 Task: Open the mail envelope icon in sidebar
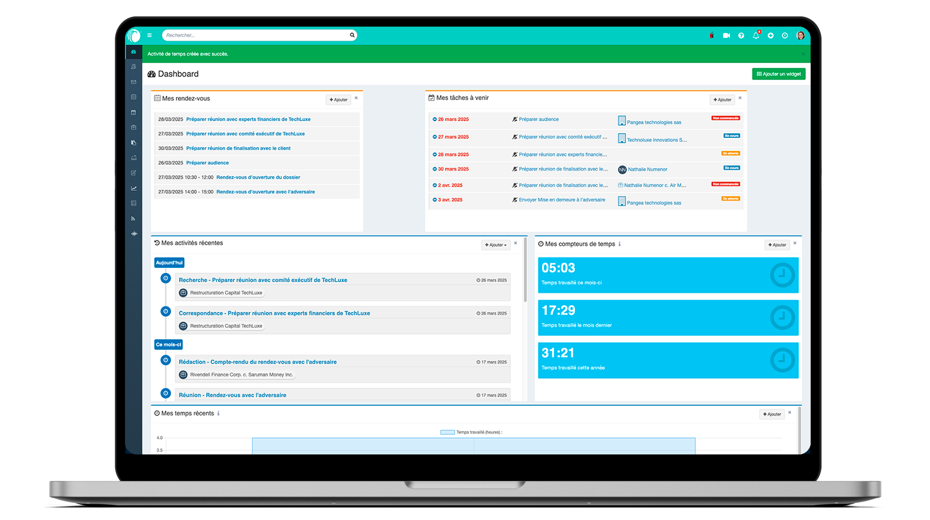click(133, 82)
